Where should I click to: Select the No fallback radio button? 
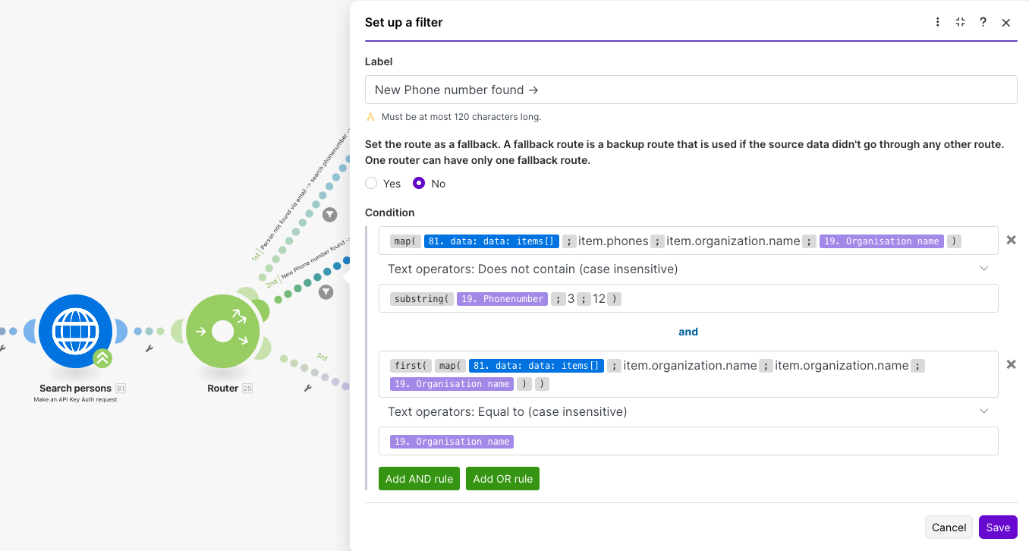[419, 184]
